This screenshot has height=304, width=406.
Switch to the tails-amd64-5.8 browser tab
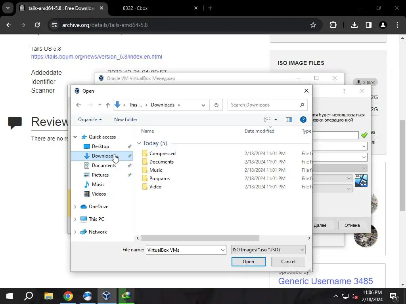pos(61,8)
